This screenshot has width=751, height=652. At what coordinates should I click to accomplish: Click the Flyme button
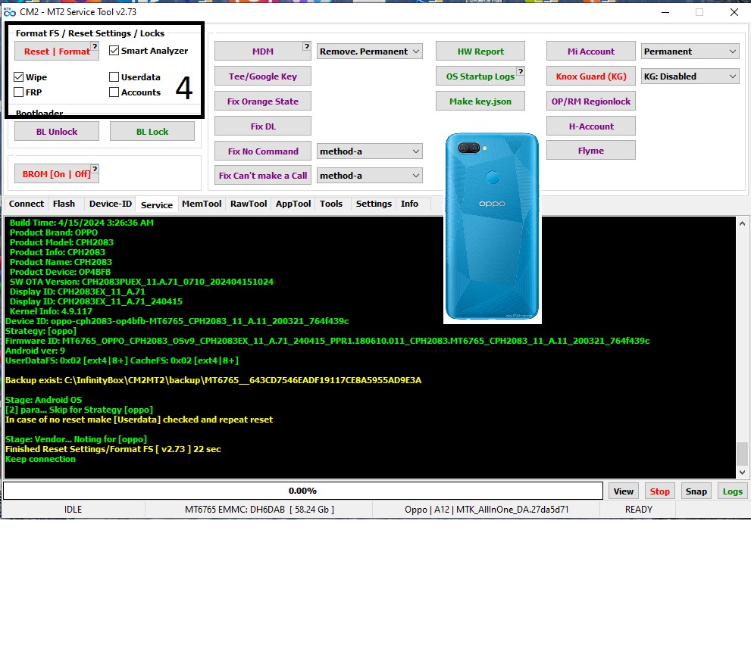(591, 151)
